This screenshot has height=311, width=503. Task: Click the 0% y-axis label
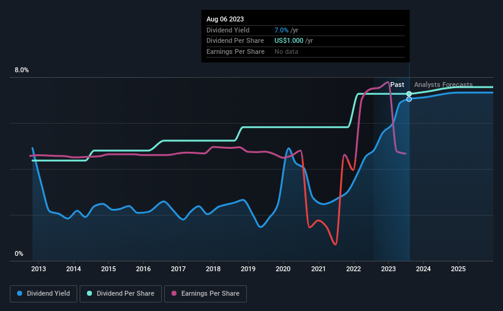pos(19,253)
